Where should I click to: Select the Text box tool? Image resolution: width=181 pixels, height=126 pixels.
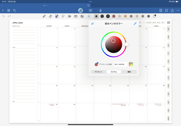pos(76,16)
